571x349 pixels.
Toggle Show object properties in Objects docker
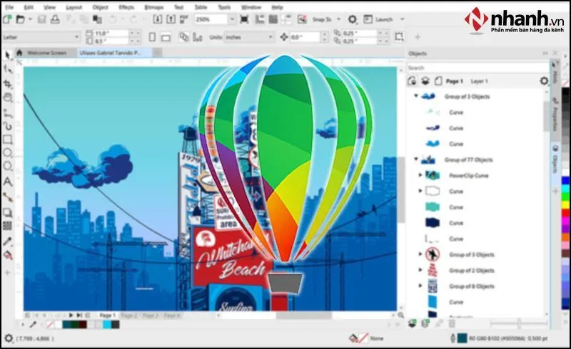413,80
